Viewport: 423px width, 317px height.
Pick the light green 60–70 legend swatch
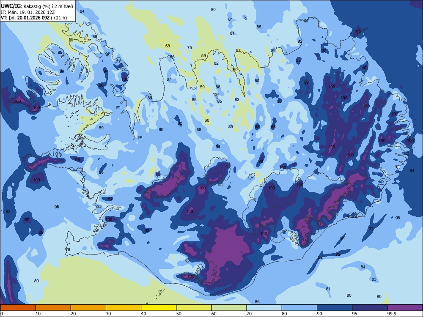tap(229, 308)
